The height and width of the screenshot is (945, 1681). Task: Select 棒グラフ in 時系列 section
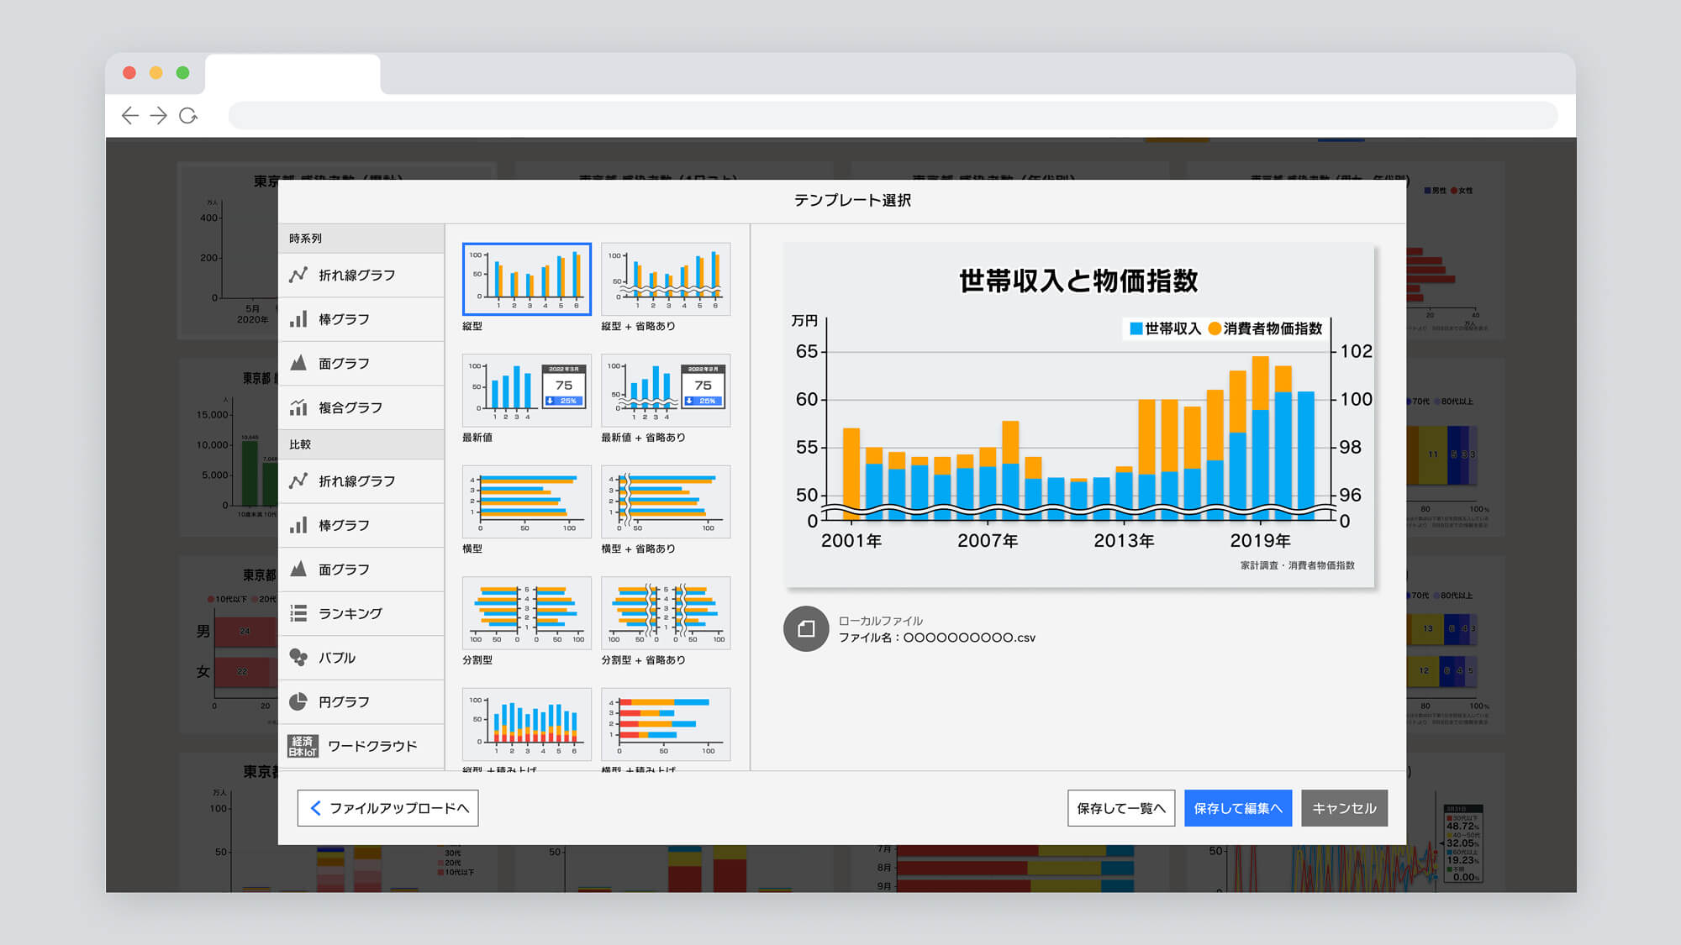point(361,319)
